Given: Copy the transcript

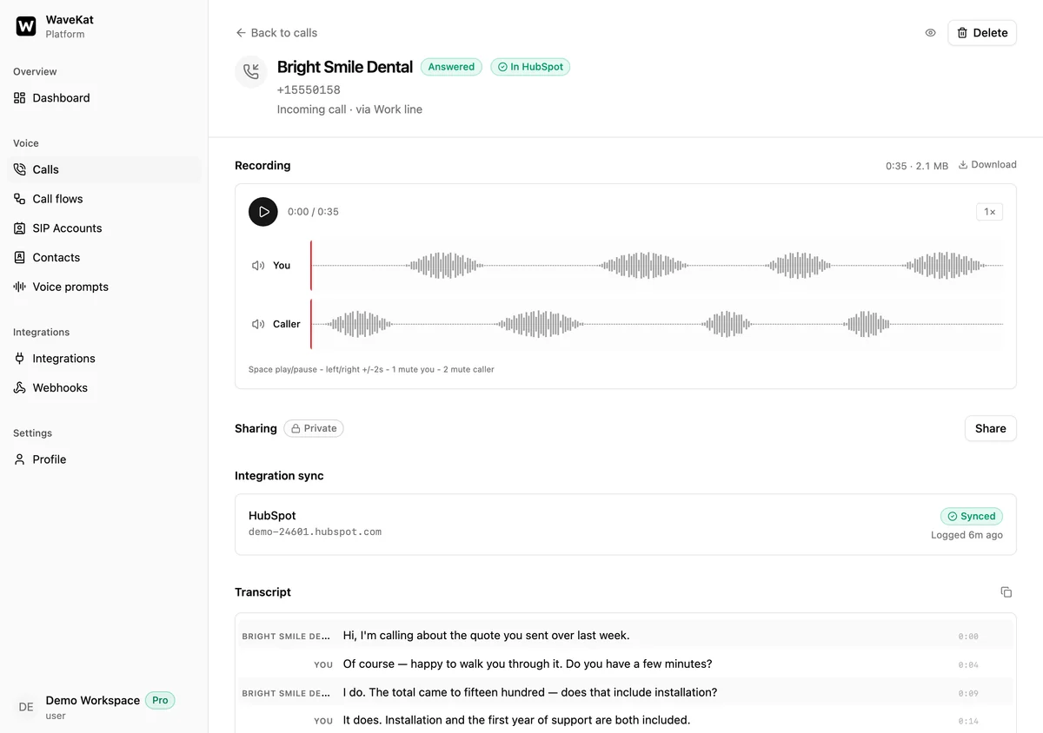Looking at the screenshot, I should (x=1006, y=592).
